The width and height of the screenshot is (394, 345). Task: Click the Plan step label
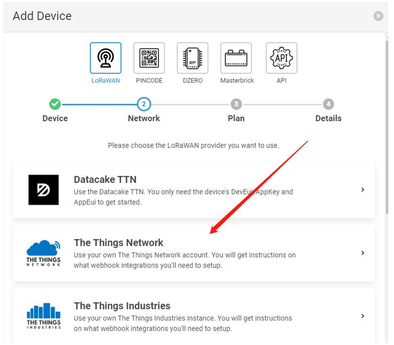click(236, 118)
